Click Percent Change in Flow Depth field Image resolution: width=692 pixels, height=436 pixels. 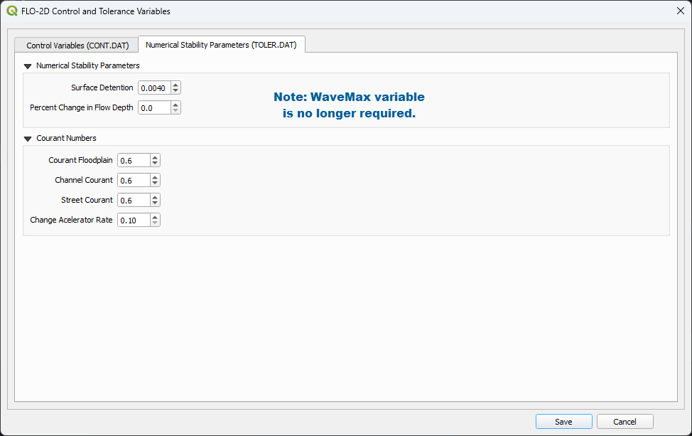coord(153,108)
